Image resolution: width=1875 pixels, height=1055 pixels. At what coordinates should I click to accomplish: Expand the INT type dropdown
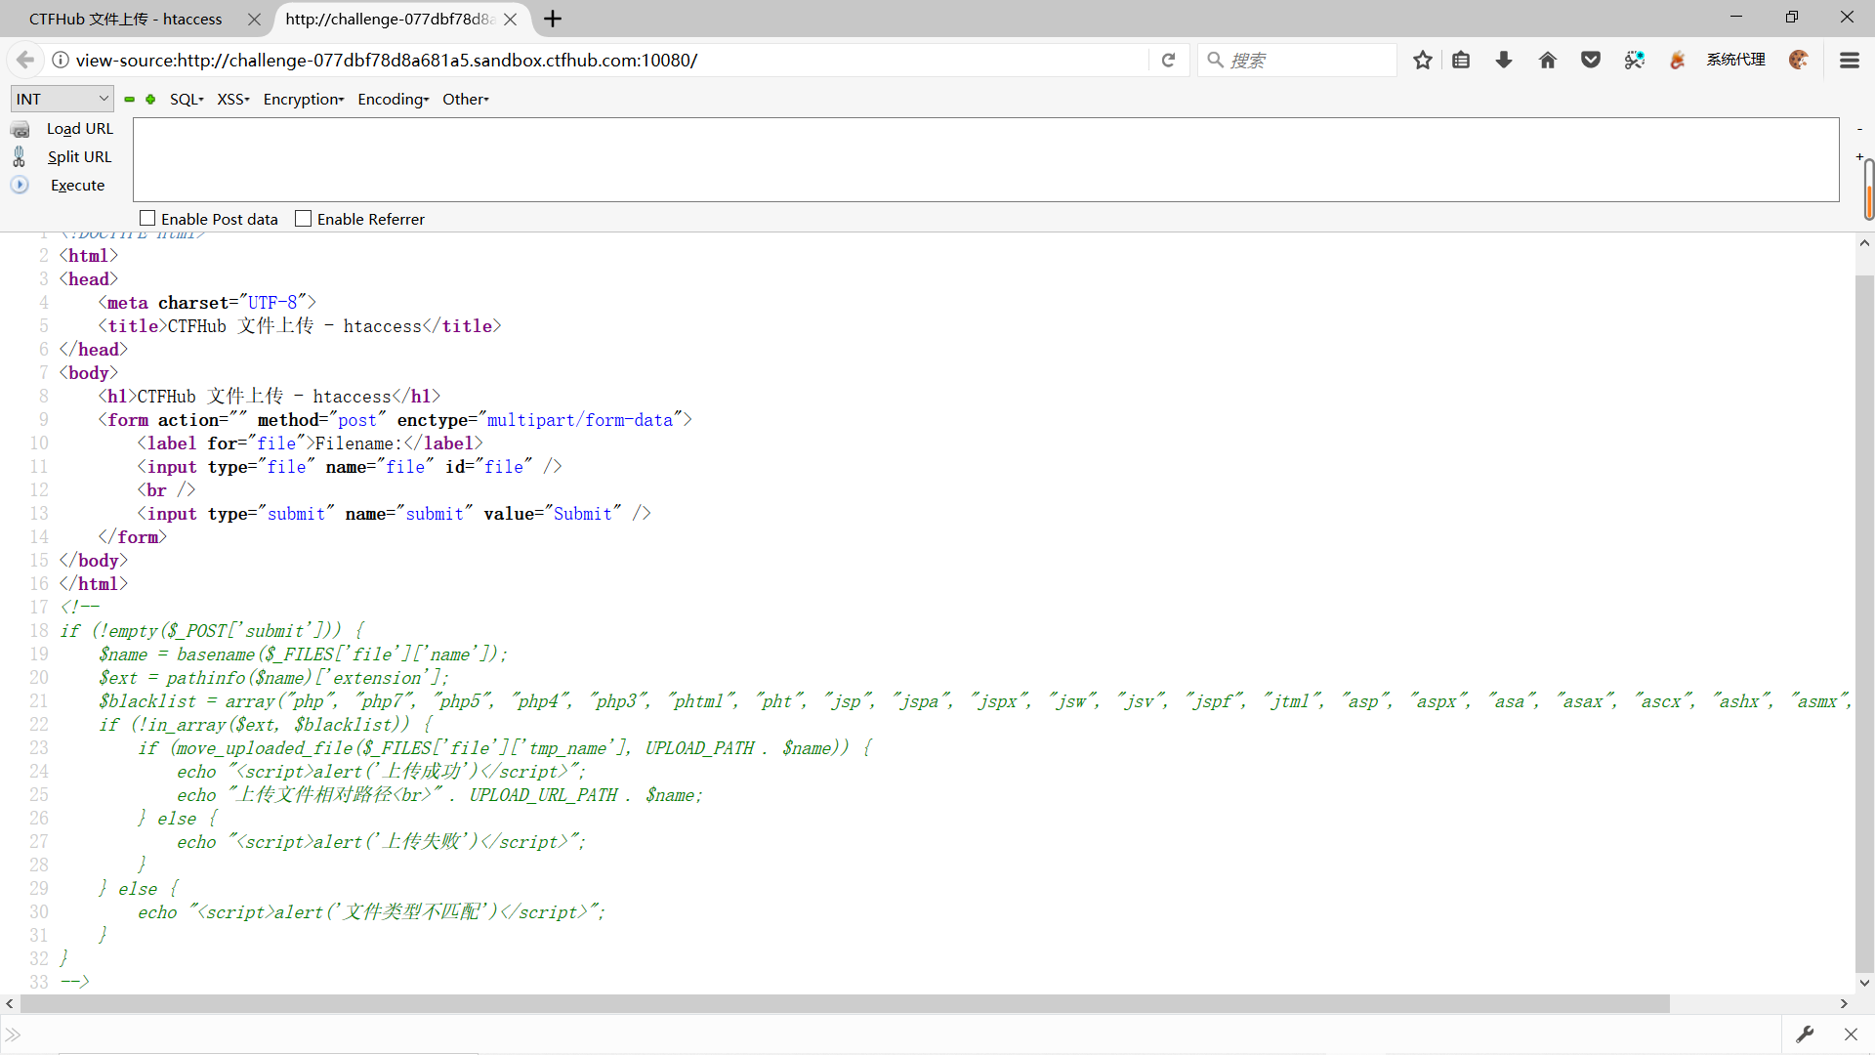click(62, 99)
